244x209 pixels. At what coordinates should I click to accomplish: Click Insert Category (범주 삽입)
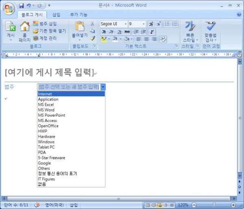pyautogui.click(x=45, y=23)
